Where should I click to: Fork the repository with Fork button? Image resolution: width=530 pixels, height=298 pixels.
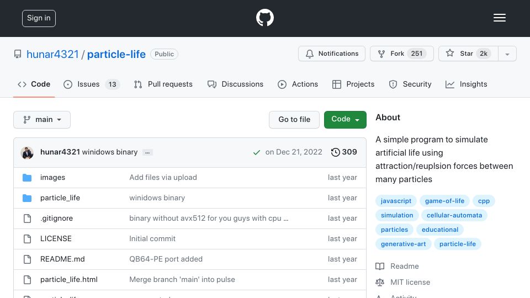[x=401, y=54]
